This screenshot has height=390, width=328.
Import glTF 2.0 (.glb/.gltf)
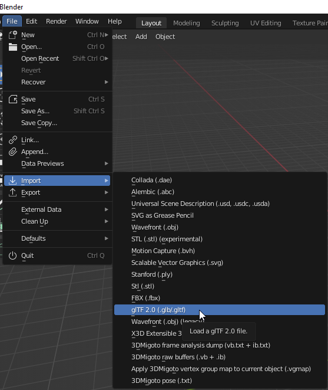220,310
